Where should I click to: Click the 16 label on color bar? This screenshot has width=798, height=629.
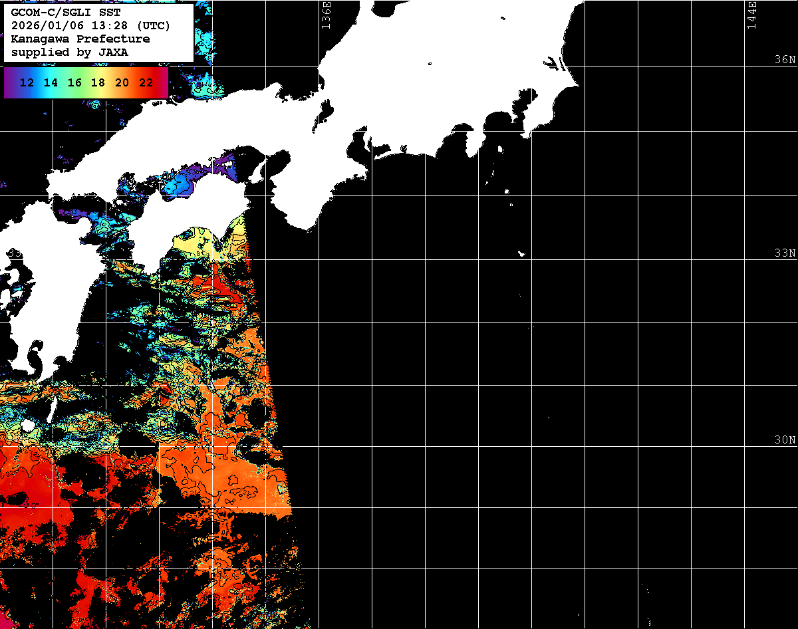74,82
